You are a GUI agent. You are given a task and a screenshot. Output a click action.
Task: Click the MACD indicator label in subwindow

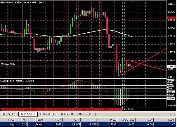pos(17,81)
